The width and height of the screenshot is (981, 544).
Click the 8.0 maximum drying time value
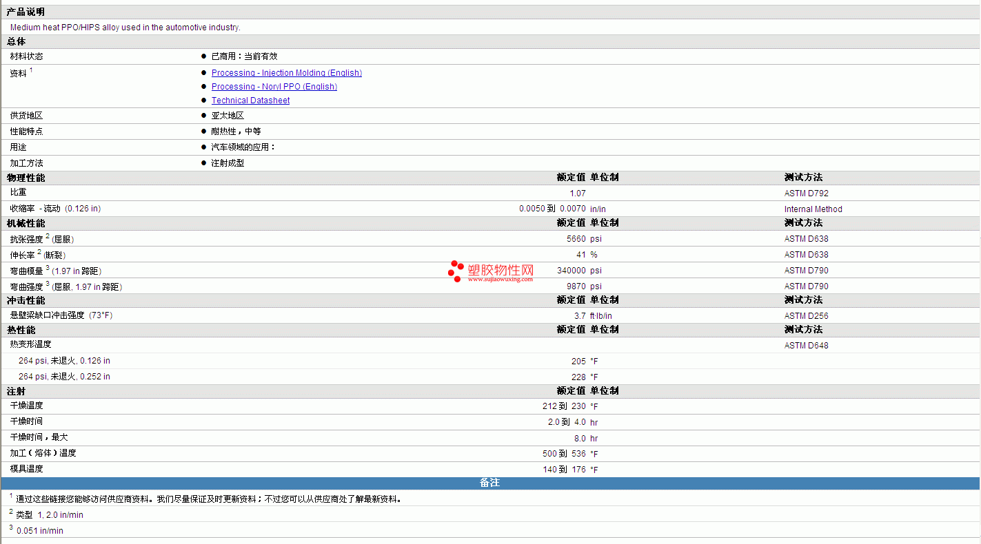point(580,439)
